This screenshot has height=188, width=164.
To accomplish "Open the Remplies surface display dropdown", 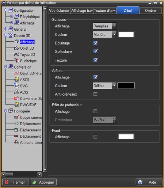I will (x=114, y=26).
